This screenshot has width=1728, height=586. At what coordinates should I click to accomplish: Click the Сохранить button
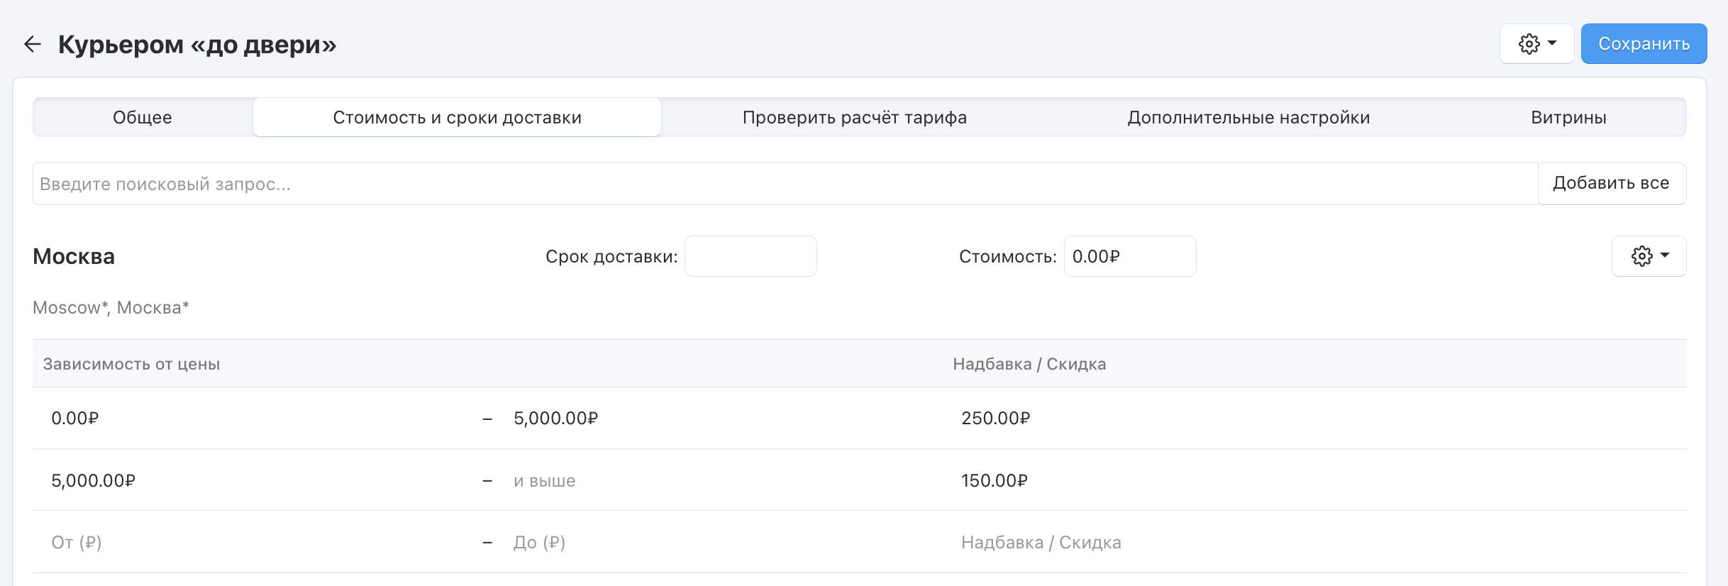pyautogui.click(x=1644, y=44)
